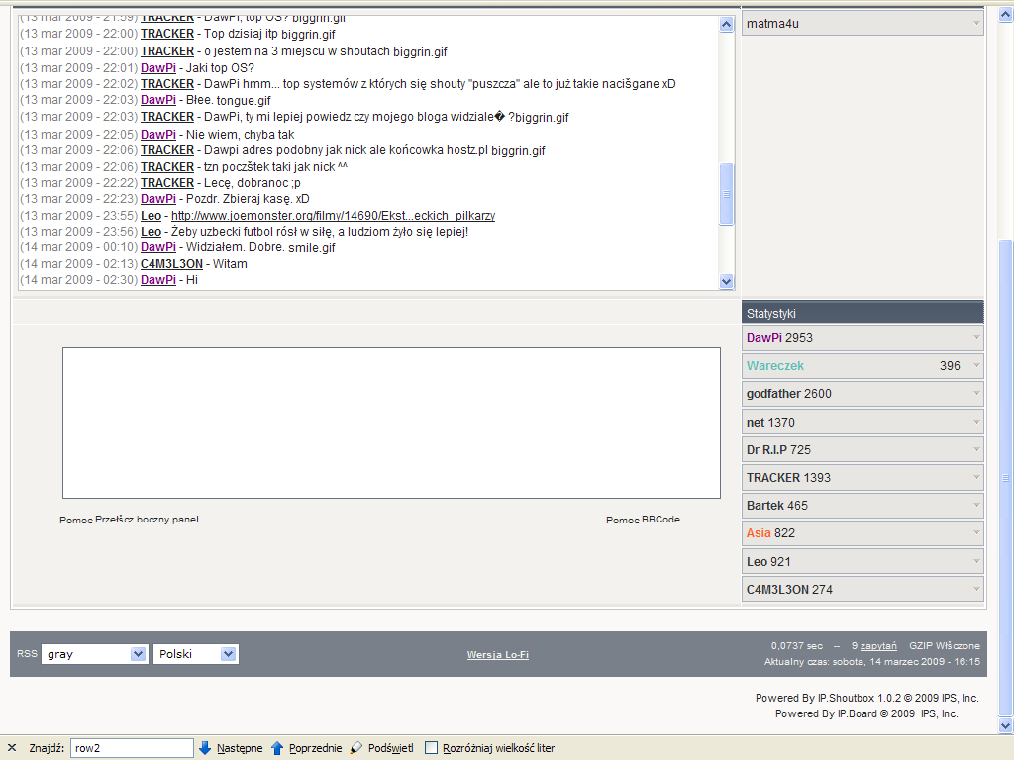The image size is (1014, 760).
Task: Open the BBCode help link
Action: tap(660, 520)
